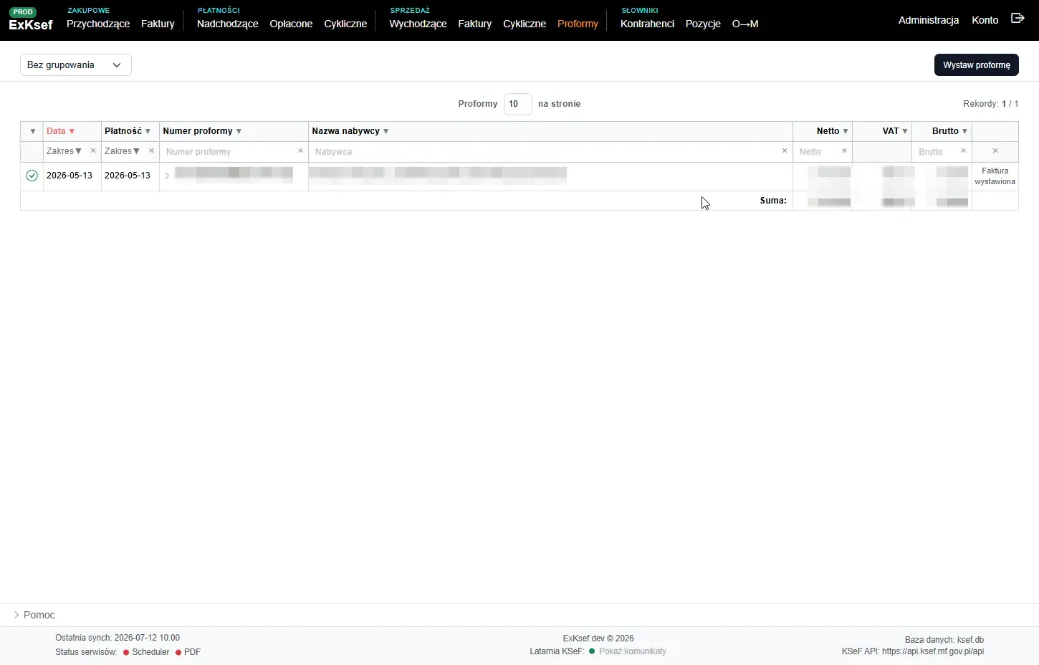Open Administracja

pyautogui.click(x=929, y=20)
